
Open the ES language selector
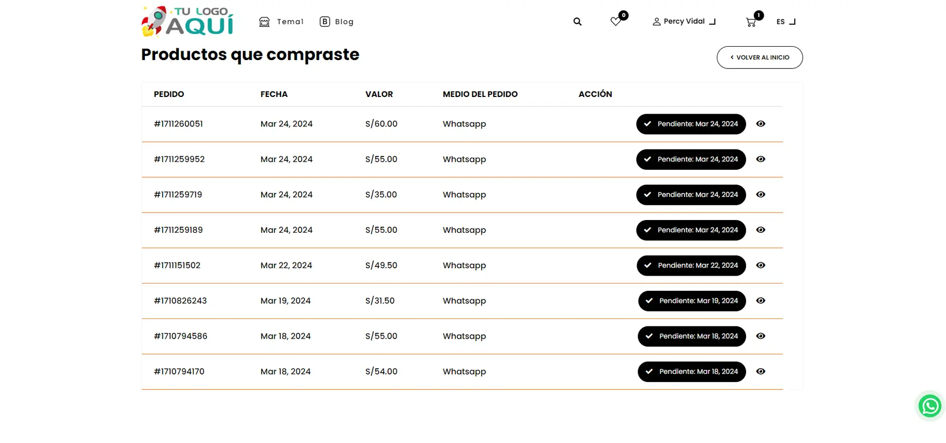(785, 22)
